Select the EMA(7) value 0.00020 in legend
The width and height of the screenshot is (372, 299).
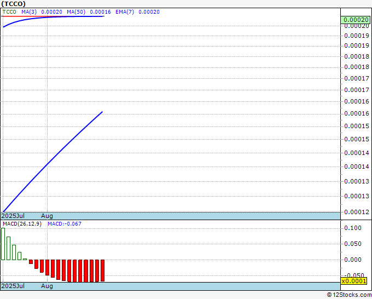point(149,12)
